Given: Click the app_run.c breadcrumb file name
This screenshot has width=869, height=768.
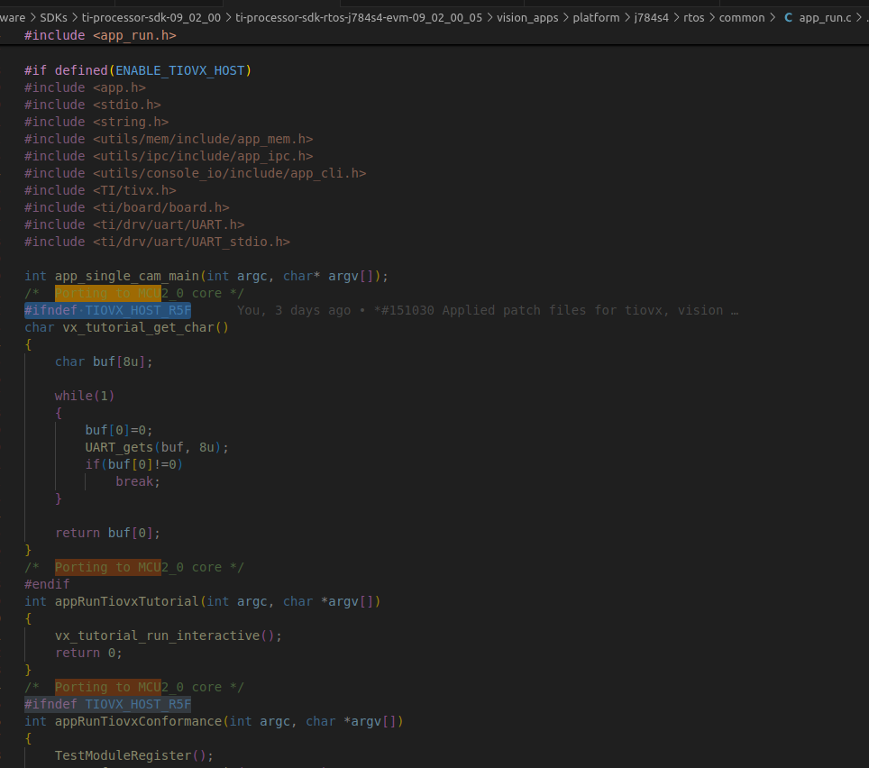Looking at the screenshot, I should tap(825, 18).
